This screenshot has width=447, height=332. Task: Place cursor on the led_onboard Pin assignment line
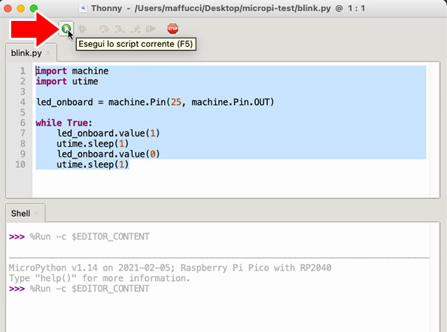pos(155,102)
